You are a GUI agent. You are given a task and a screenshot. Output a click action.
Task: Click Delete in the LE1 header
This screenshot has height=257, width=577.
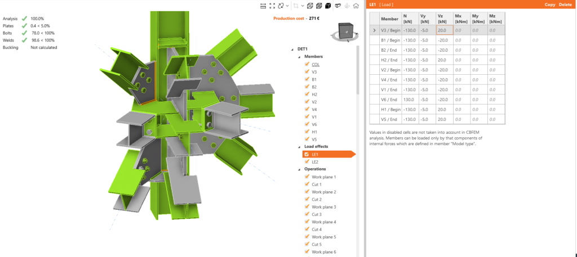click(x=566, y=4)
